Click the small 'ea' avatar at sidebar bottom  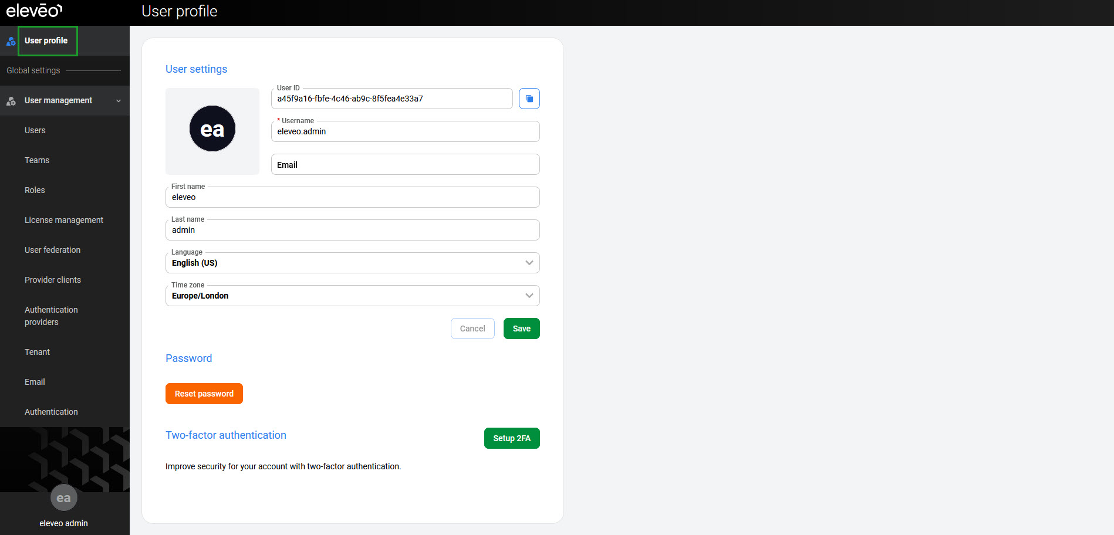[63, 498]
